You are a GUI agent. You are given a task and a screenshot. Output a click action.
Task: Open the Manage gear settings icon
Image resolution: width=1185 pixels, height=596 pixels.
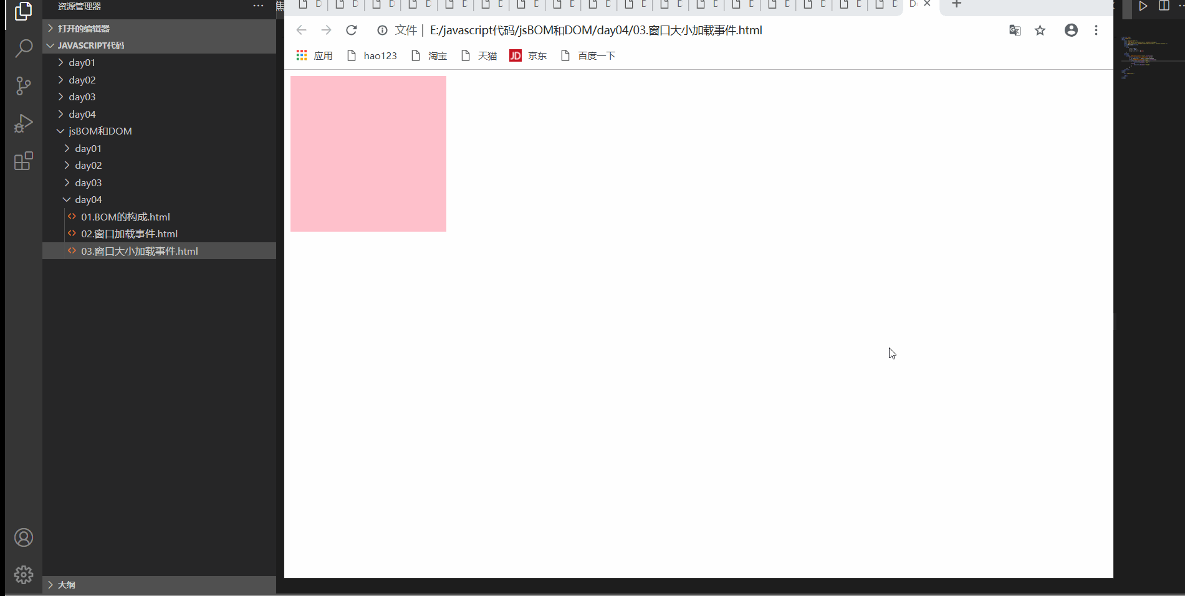tap(24, 574)
